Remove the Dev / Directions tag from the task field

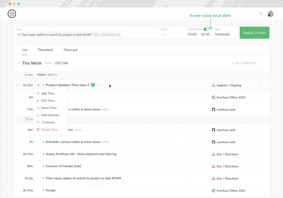119,35
